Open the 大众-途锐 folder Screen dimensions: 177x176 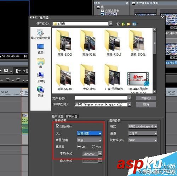(89, 78)
